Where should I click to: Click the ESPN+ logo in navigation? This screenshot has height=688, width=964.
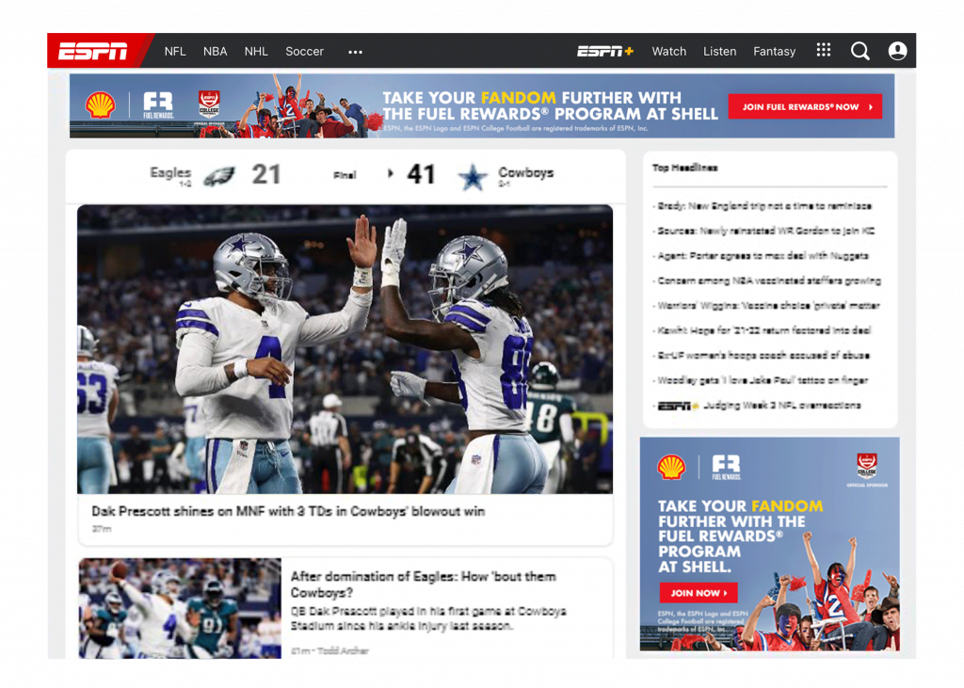(605, 52)
